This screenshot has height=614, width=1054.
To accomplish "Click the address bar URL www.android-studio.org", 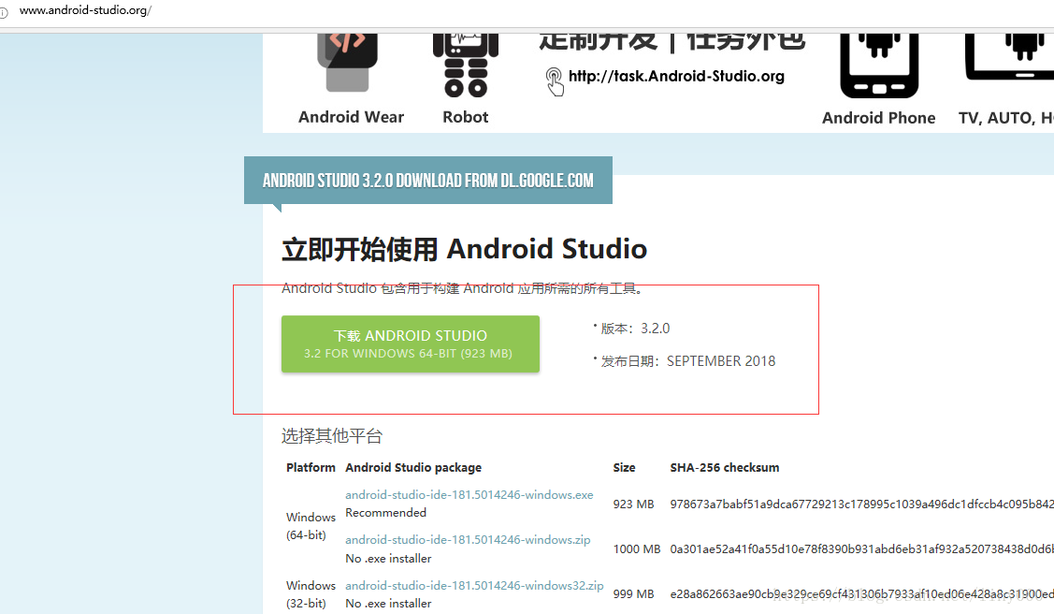I will coord(85,10).
